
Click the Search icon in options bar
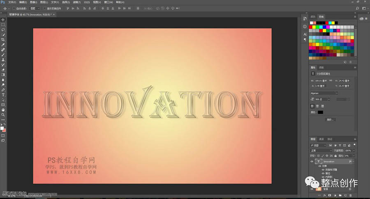(357, 9)
